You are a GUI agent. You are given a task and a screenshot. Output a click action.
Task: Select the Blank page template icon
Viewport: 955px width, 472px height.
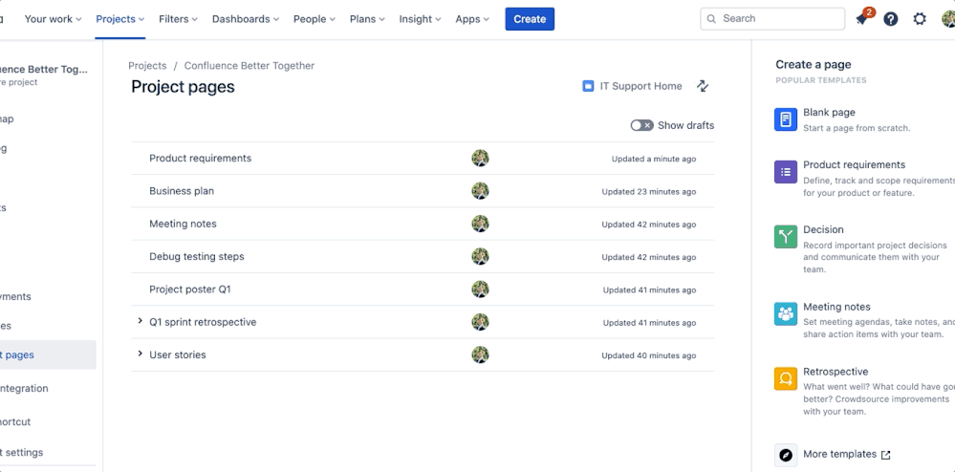tap(786, 119)
